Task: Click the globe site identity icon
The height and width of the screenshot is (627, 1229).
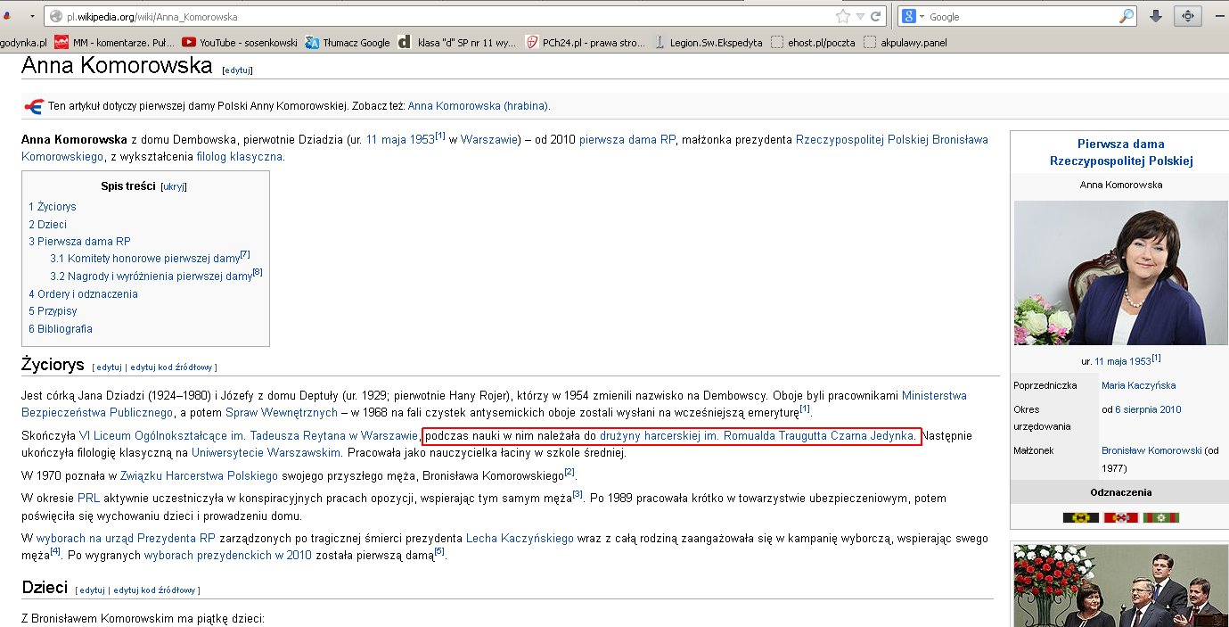Action: [x=55, y=16]
